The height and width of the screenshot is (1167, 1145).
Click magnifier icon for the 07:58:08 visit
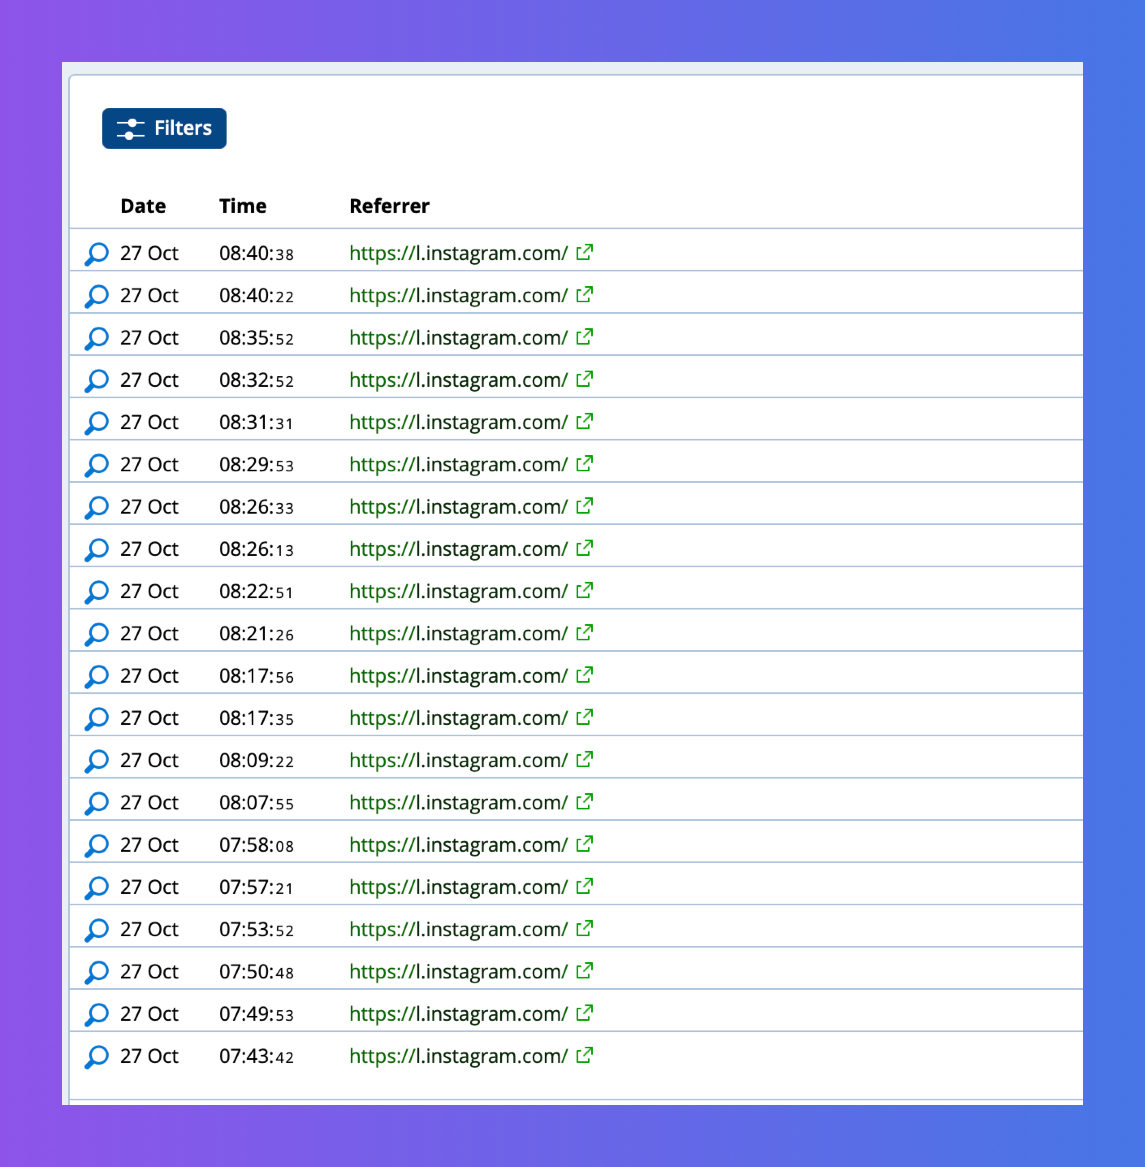coord(96,845)
